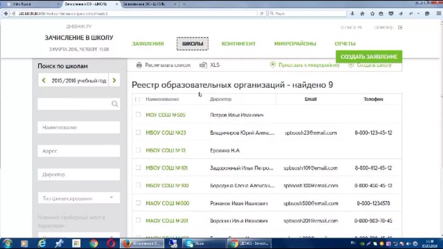
Task: Click the Windows Start button
Action: point(7,243)
